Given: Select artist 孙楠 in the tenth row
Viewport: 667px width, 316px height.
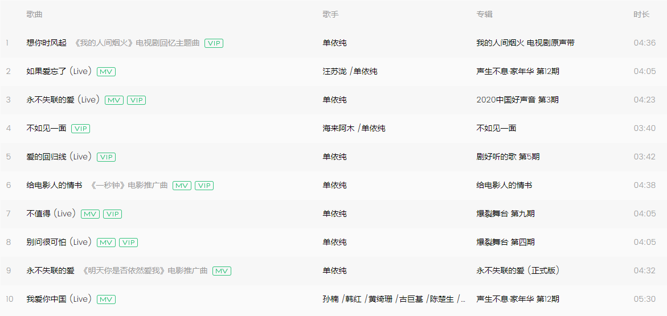Looking at the screenshot, I should tap(330, 299).
